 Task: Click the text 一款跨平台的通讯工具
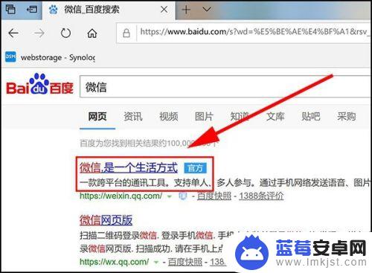click(123, 183)
